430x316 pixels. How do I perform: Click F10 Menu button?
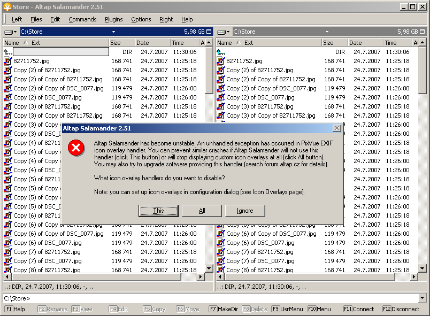tap(319, 309)
